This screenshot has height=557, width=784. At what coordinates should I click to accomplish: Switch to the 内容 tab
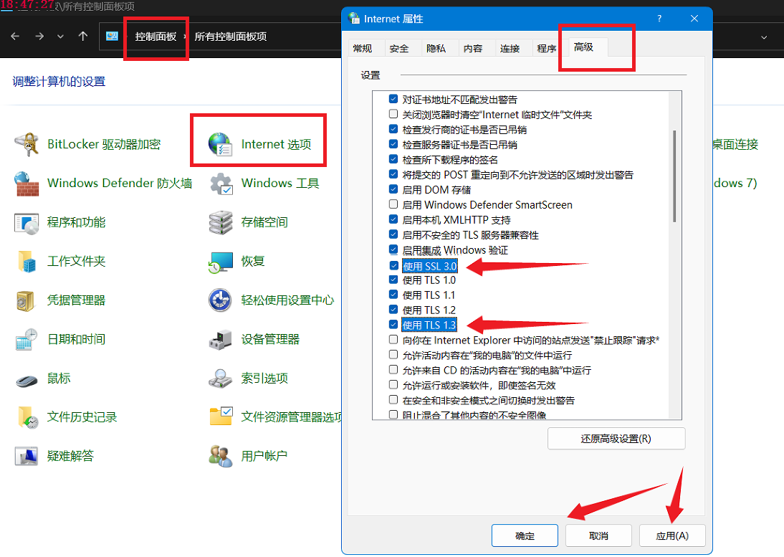click(473, 48)
